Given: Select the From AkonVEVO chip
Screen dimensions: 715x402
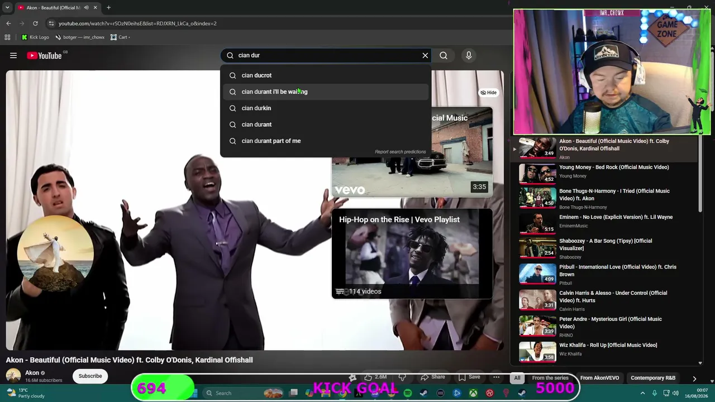Looking at the screenshot, I should pos(599,378).
